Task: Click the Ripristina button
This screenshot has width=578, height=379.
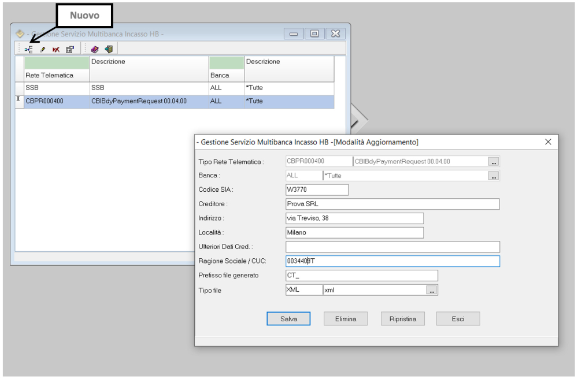Action: tap(402, 319)
